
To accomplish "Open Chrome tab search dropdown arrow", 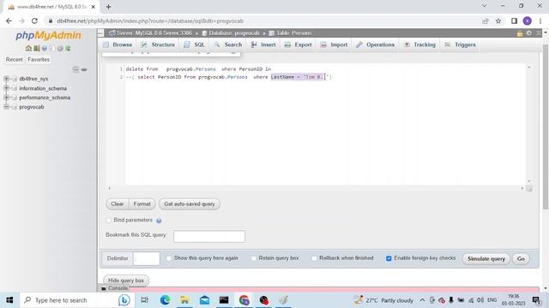I will [484, 6].
